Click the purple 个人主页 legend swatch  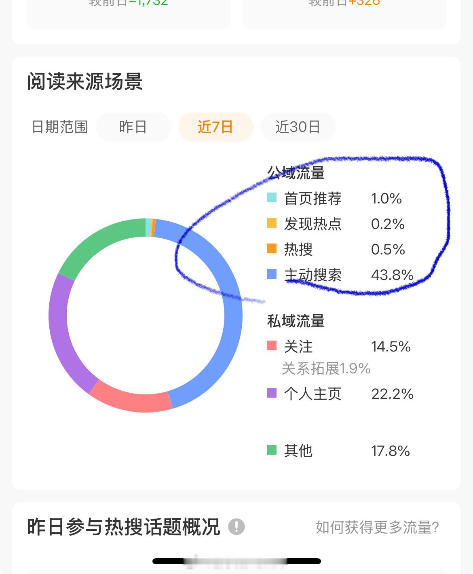click(272, 393)
